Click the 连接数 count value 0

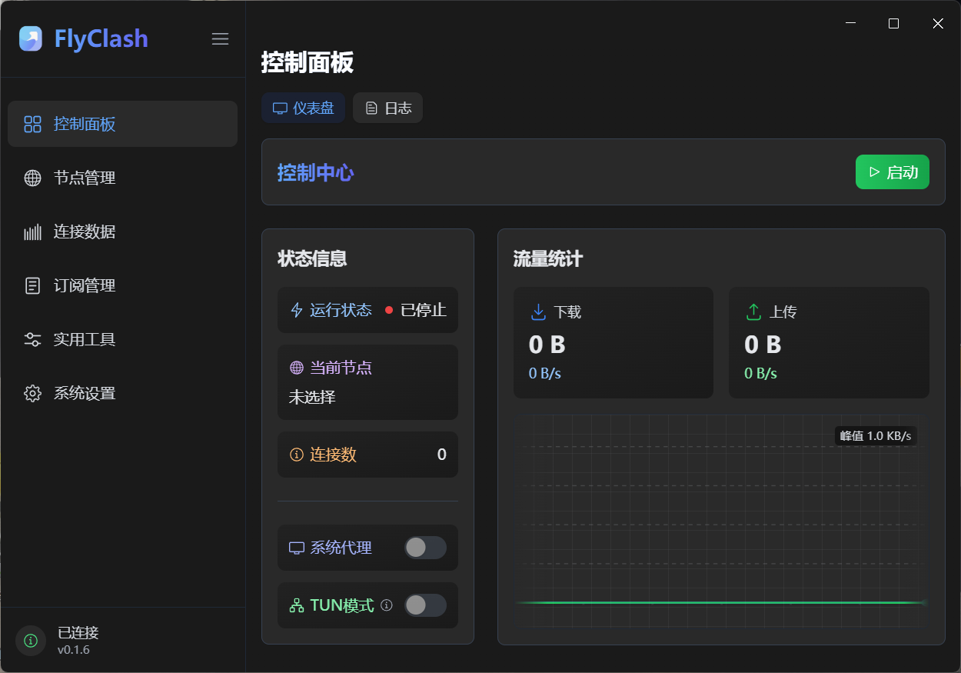(x=442, y=455)
